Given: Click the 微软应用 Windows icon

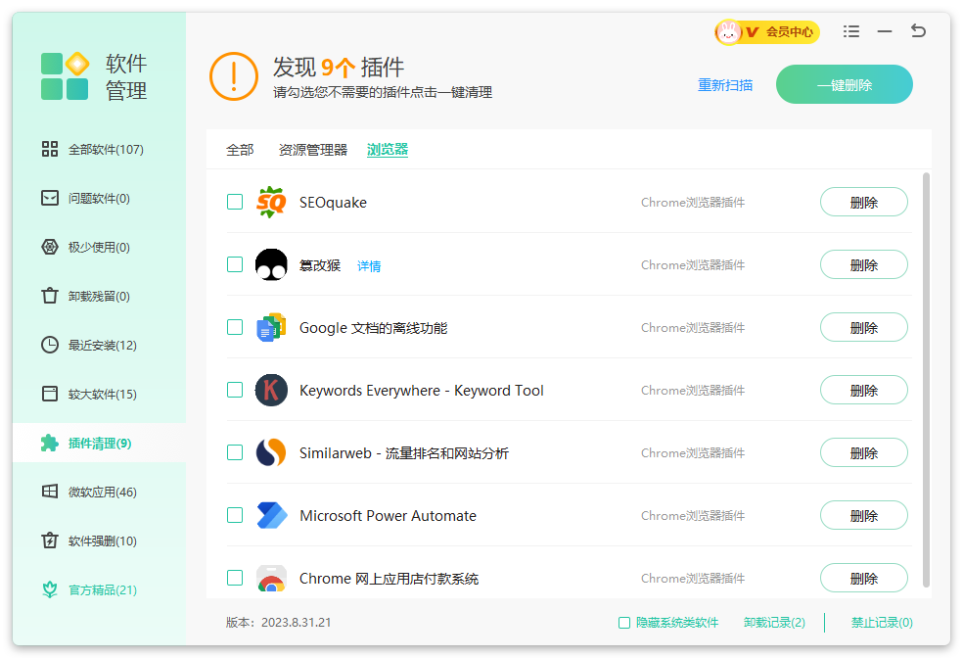Looking at the screenshot, I should [x=50, y=492].
